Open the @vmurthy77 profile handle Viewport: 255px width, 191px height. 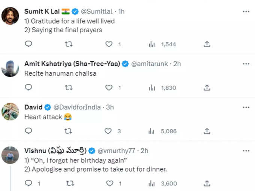tap(116, 151)
